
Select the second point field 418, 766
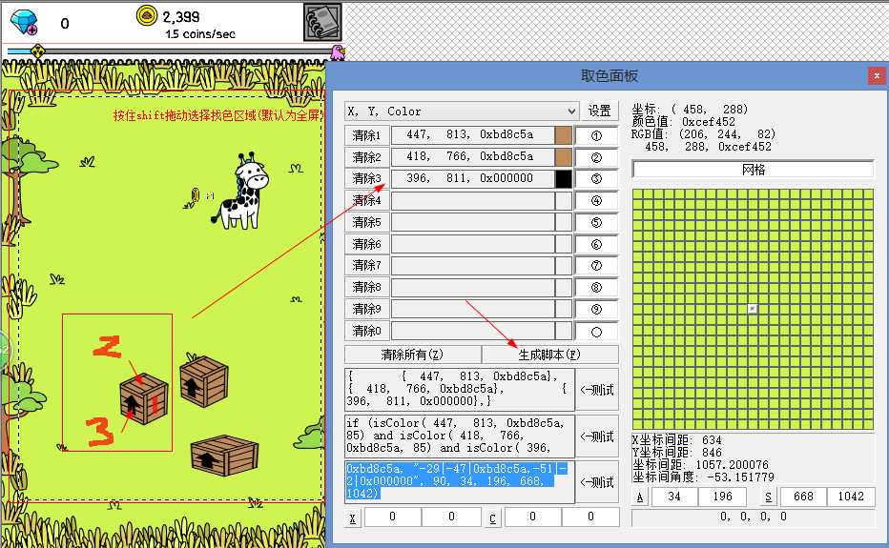coord(473,156)
